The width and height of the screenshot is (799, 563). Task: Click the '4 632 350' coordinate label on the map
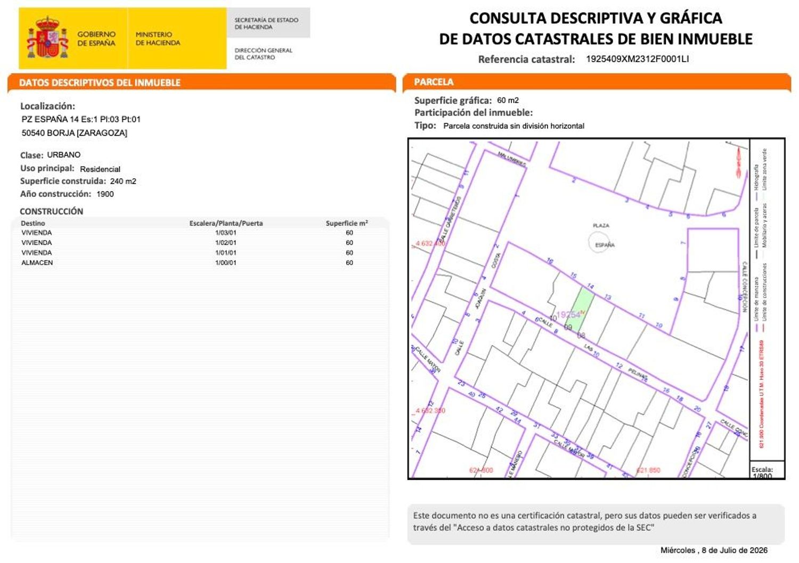tap(430, 411)
